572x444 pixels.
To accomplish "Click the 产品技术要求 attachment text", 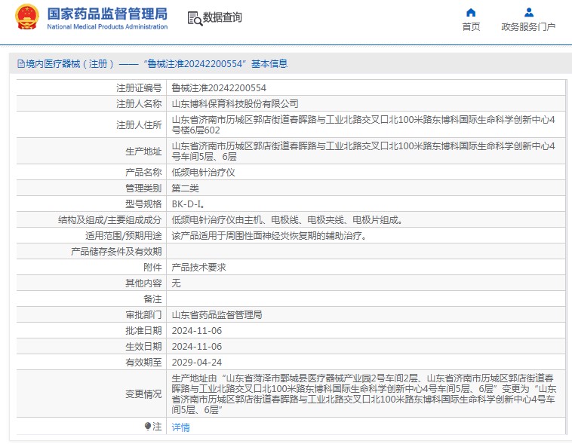I will pos(198,267).
